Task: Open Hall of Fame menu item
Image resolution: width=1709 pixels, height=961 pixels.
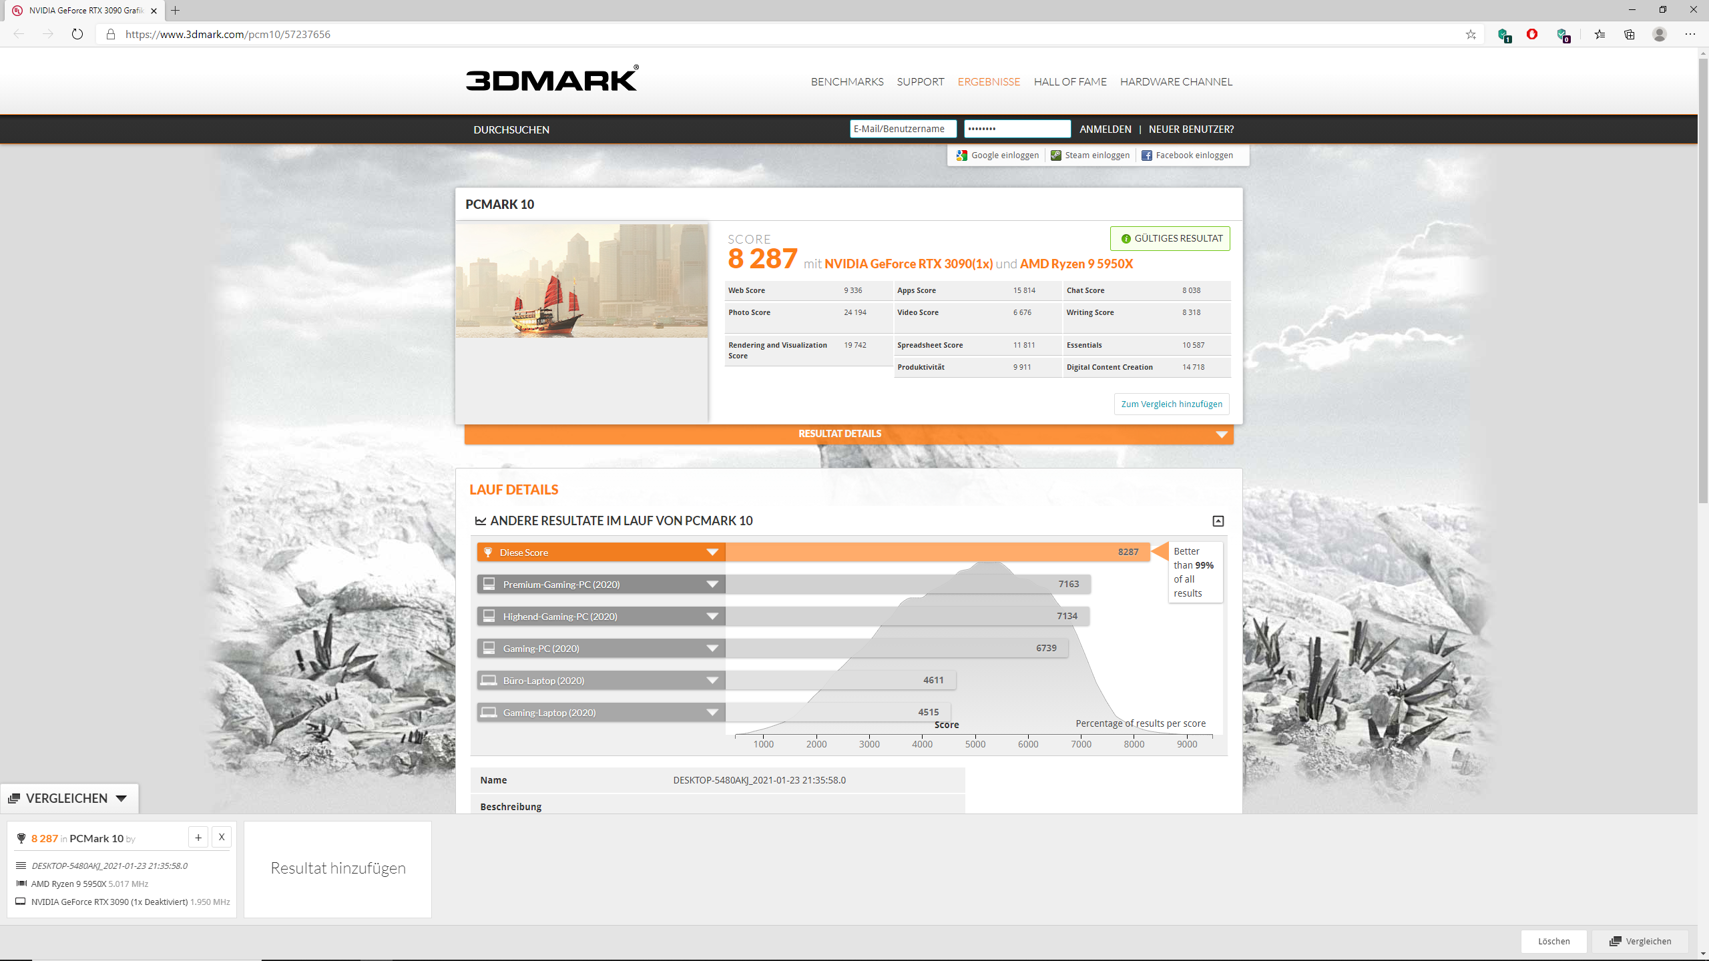Action: (x=1070, y=81)
